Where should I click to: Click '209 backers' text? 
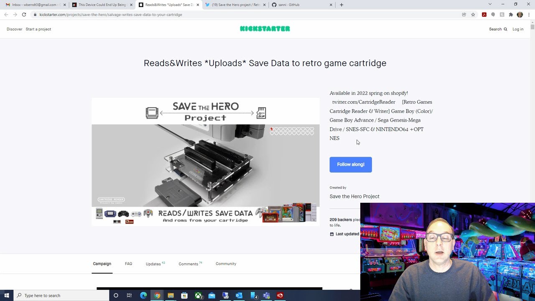coord(341,220)
